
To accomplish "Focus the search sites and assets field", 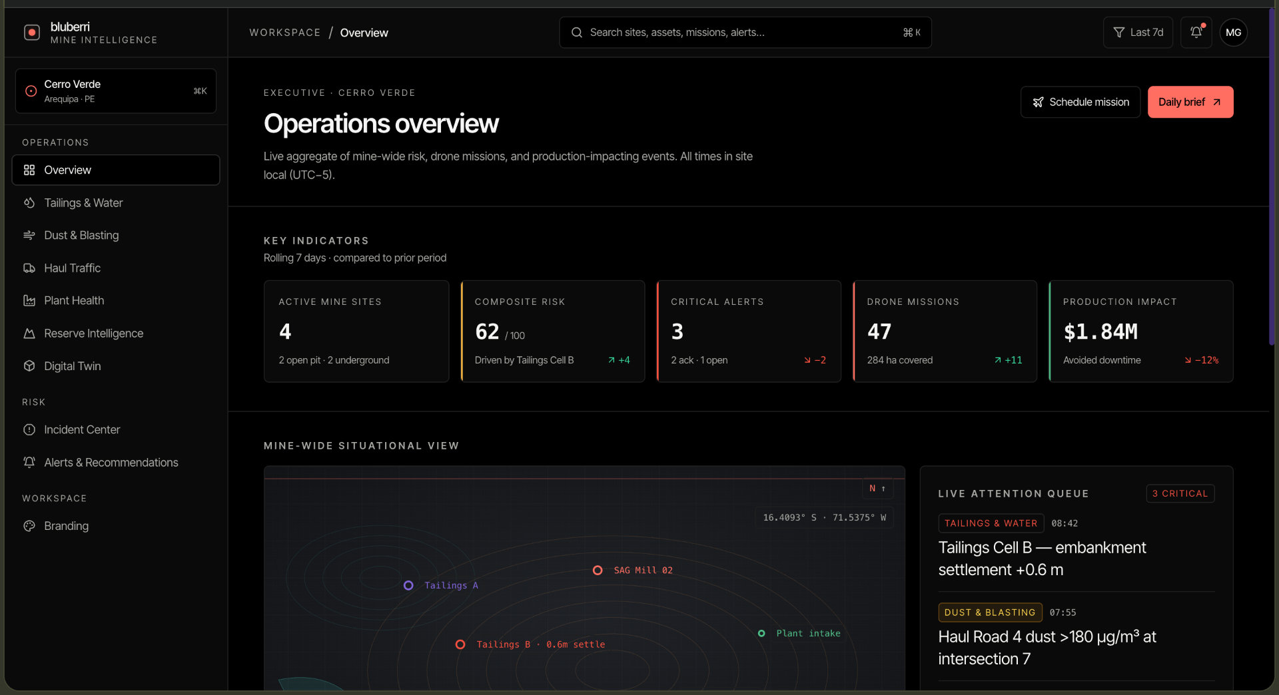I will pos(745,32).
